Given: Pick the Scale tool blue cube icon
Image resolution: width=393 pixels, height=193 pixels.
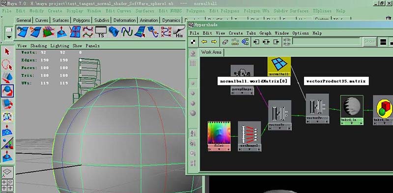Looking at the screenshot, I should pos(7,104).
